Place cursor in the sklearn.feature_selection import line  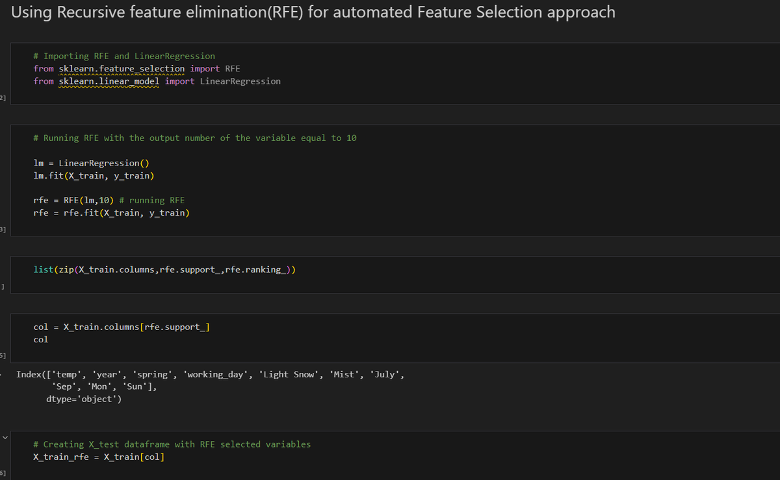tap(137, 68)
